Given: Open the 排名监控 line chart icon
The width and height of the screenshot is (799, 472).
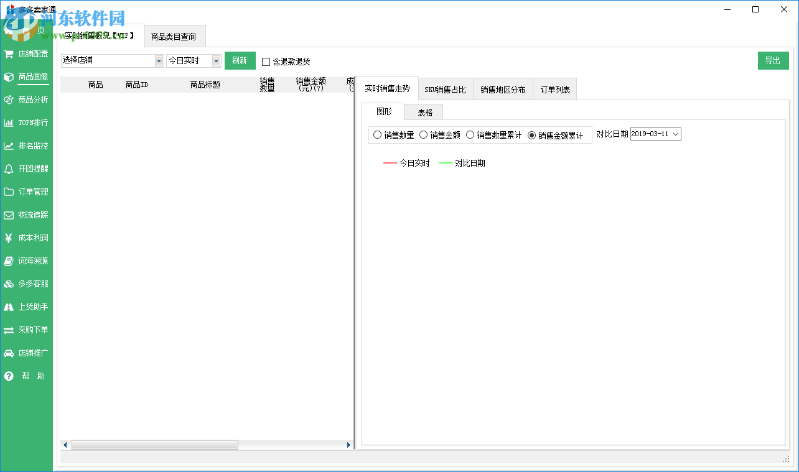Looking at the screenshot, I should pyautogui.click(x=9, y=146).
